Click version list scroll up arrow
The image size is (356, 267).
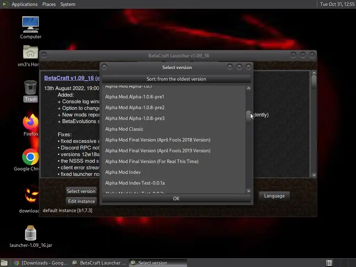click(249, 88)
